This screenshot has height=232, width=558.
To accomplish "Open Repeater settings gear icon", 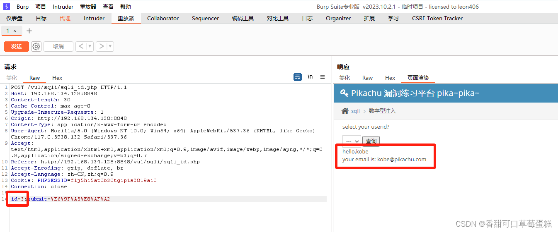I will (36, 46).
